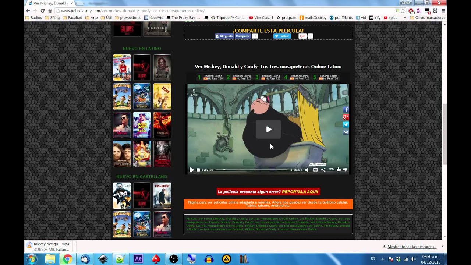Open Windows Explorer from taskbar
This screenshot has width=471, height=265.
(50, 259)
